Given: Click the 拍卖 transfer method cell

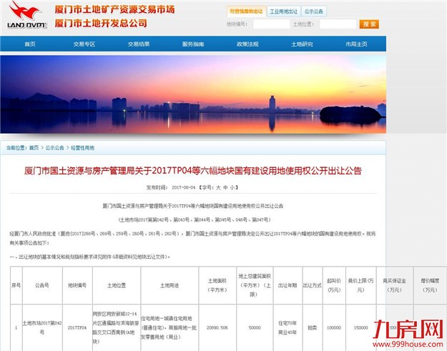Looking at the screenshot, I should click(x=312, y=327).
